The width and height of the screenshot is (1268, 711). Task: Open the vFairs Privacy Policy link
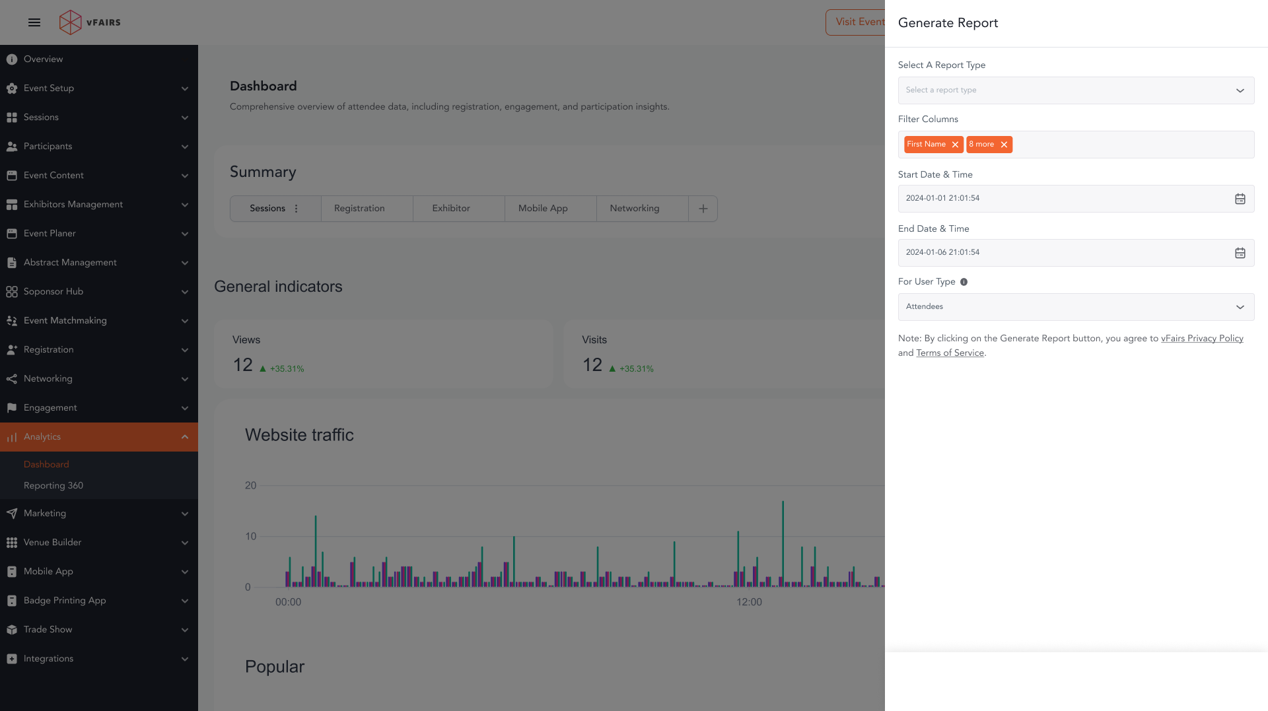click(1201, 339)
